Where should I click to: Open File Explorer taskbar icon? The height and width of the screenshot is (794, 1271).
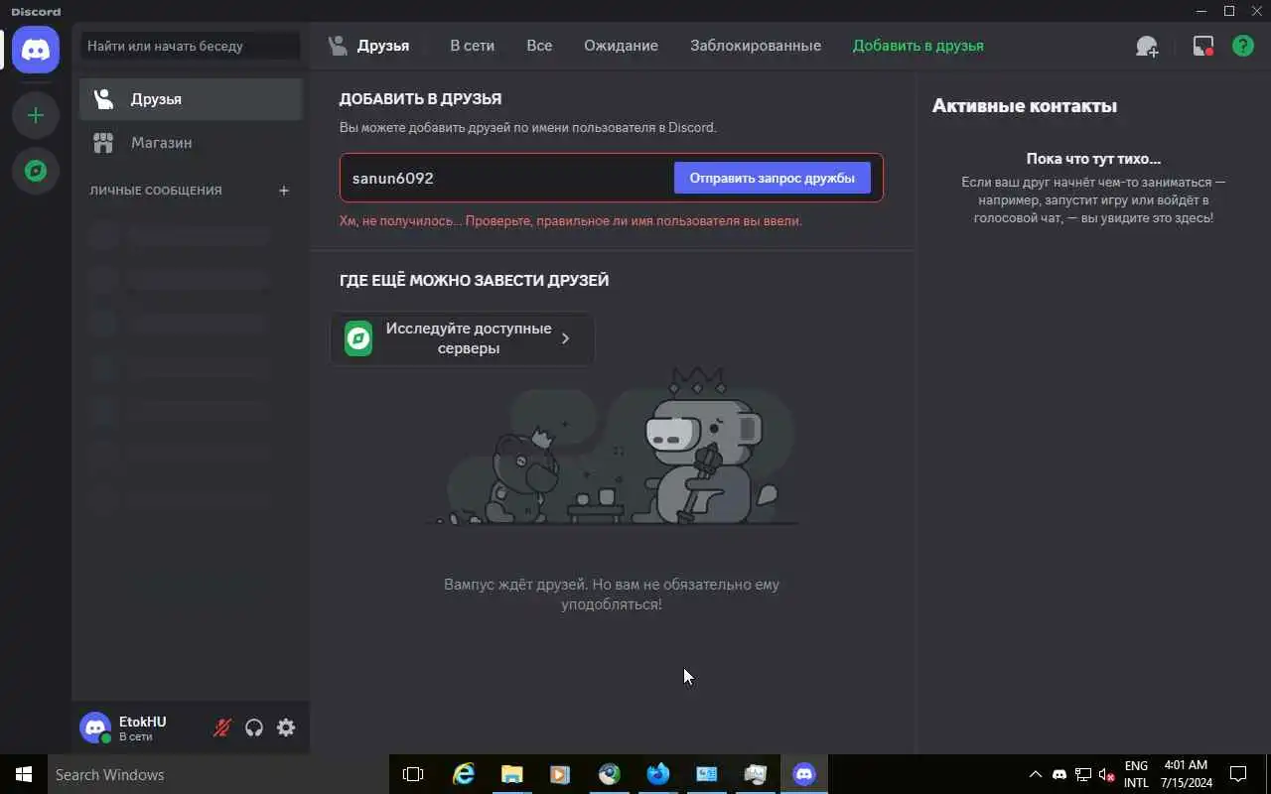pyautogui.click(x=511, y=774)
